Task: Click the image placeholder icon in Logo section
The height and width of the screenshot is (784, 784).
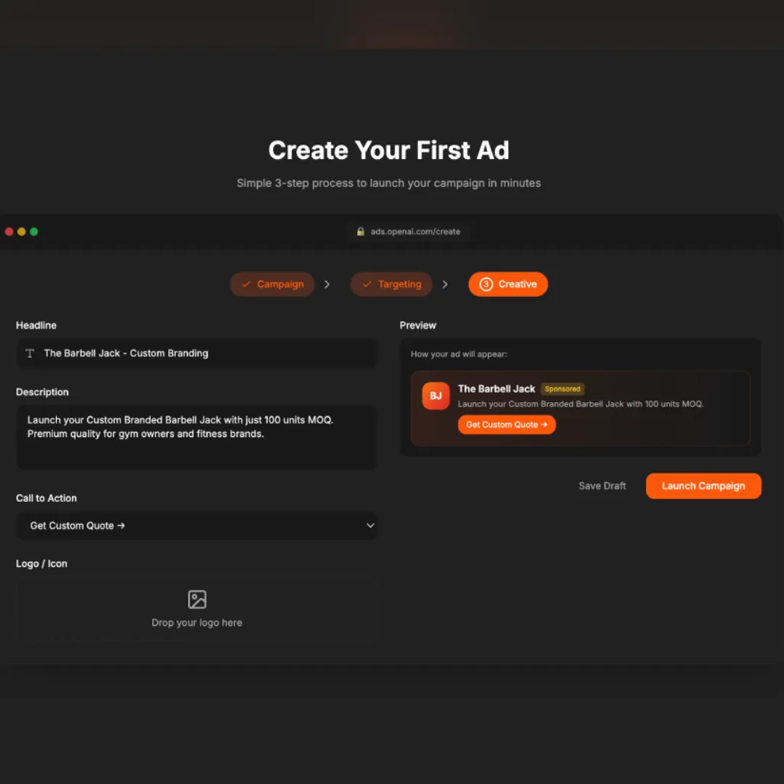Action: 197,600
